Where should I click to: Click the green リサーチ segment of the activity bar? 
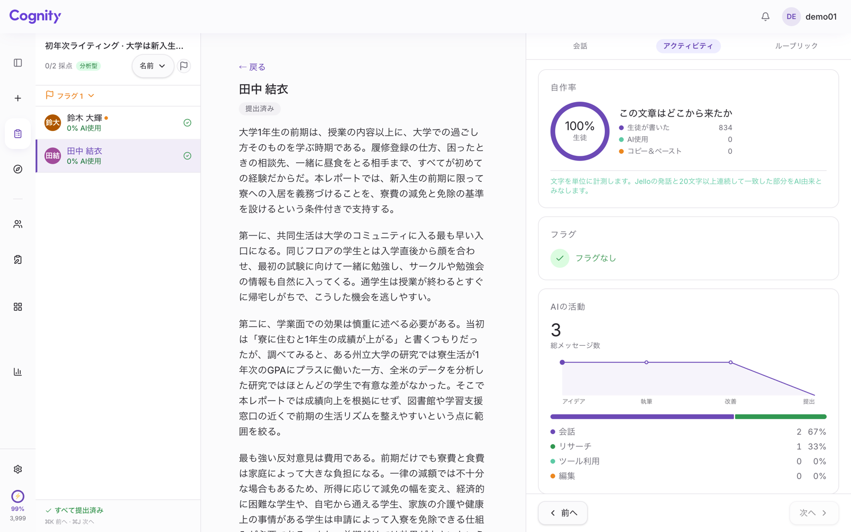point(781,417)
